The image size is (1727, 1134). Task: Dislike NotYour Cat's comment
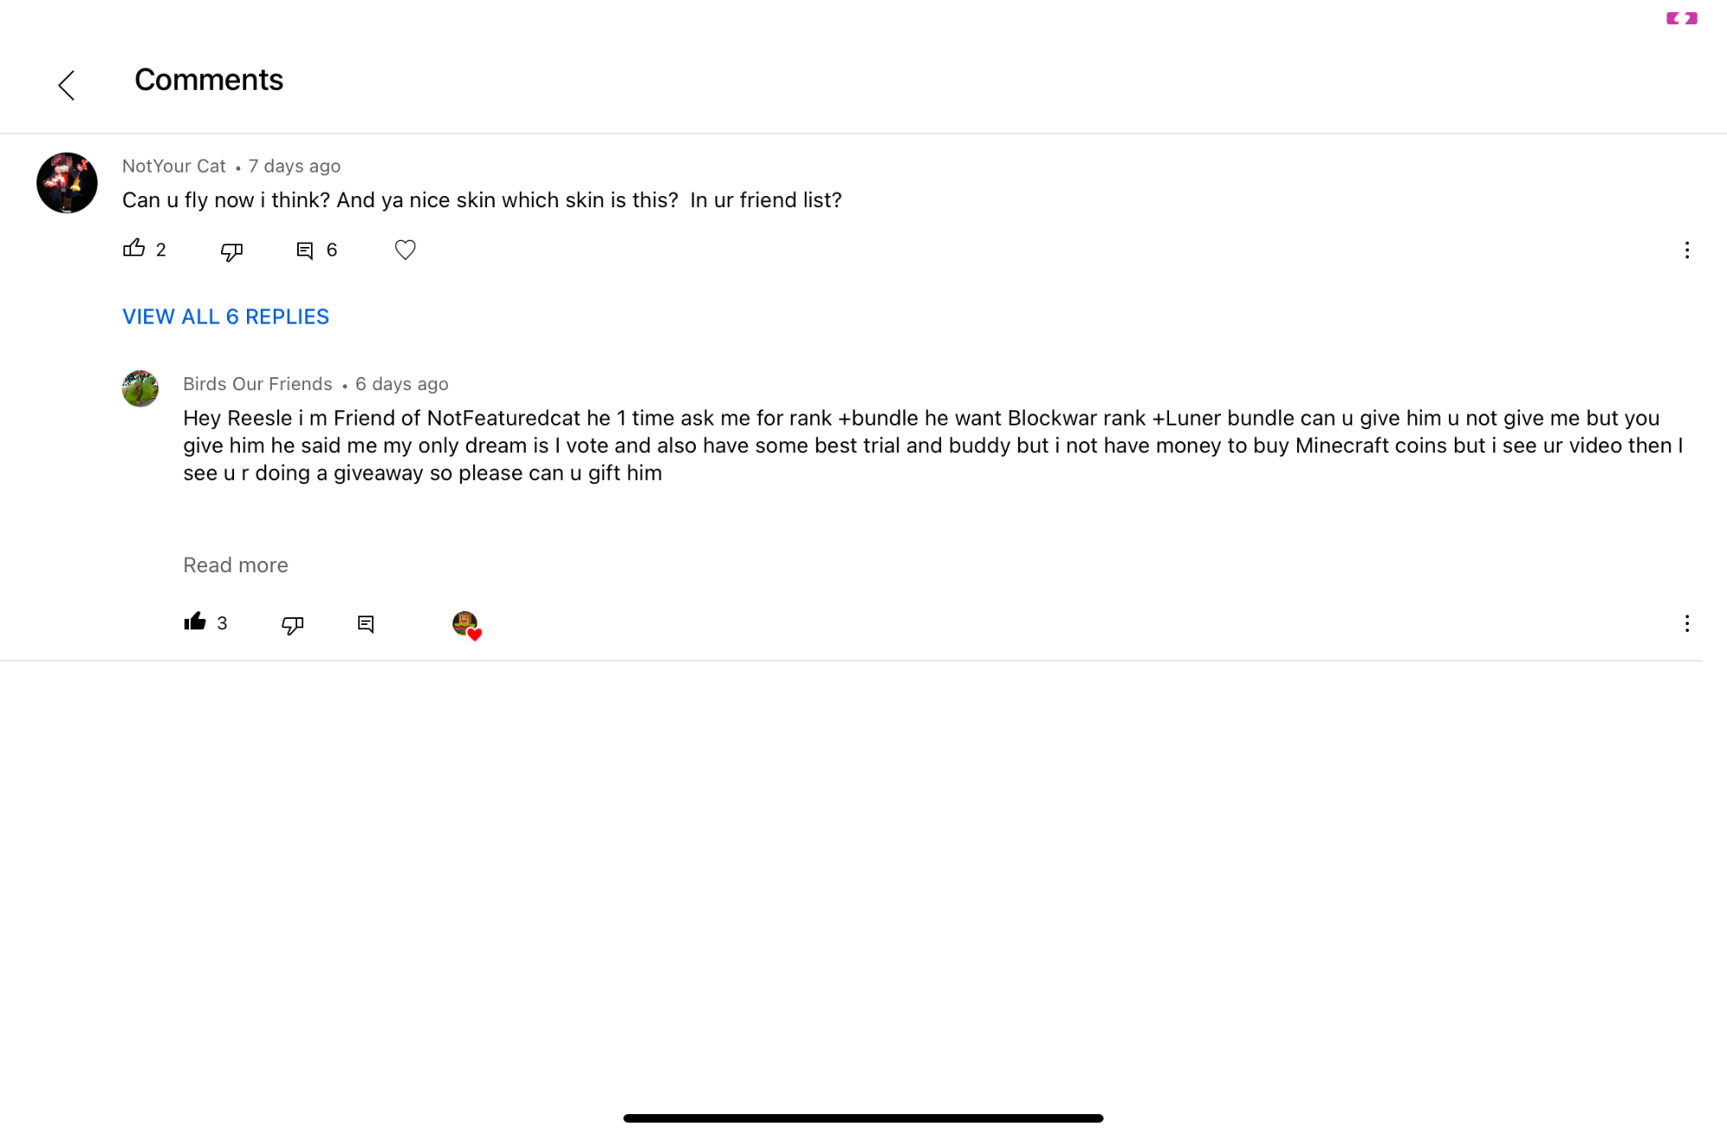click(231, 250)
